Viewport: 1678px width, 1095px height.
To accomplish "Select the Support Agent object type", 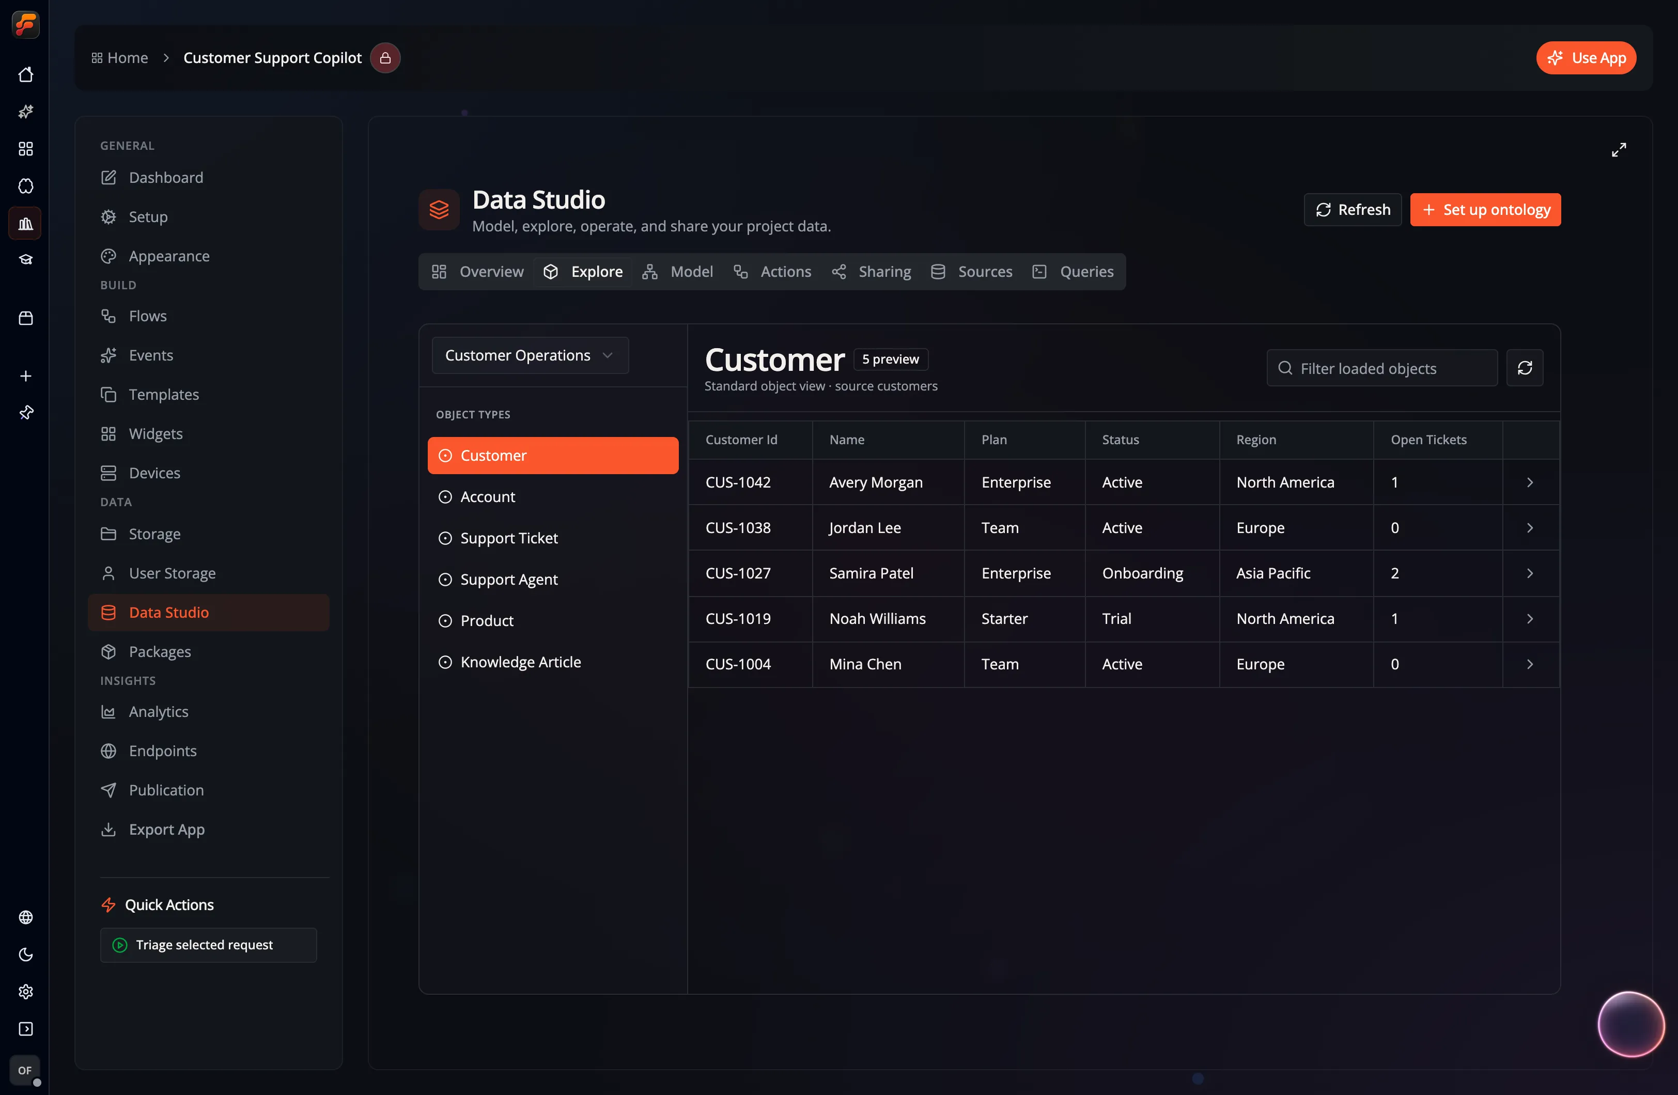I will (x=553, y=580).
